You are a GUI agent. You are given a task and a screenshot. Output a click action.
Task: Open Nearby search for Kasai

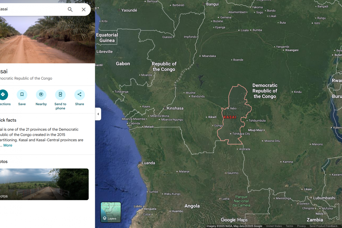click(x=41, y=95)
